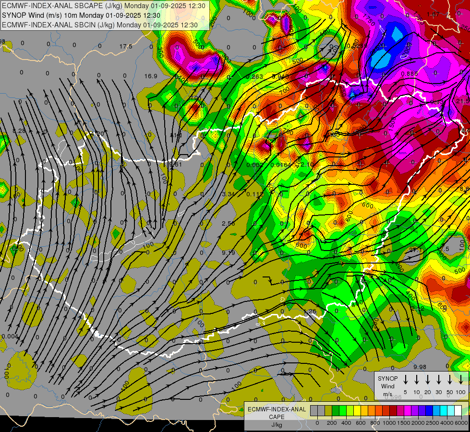The width and height of the screenshot is (470, 432).
Task: Pick the dark green swatch right of 200 tick
Action: (x=336, y=410)
